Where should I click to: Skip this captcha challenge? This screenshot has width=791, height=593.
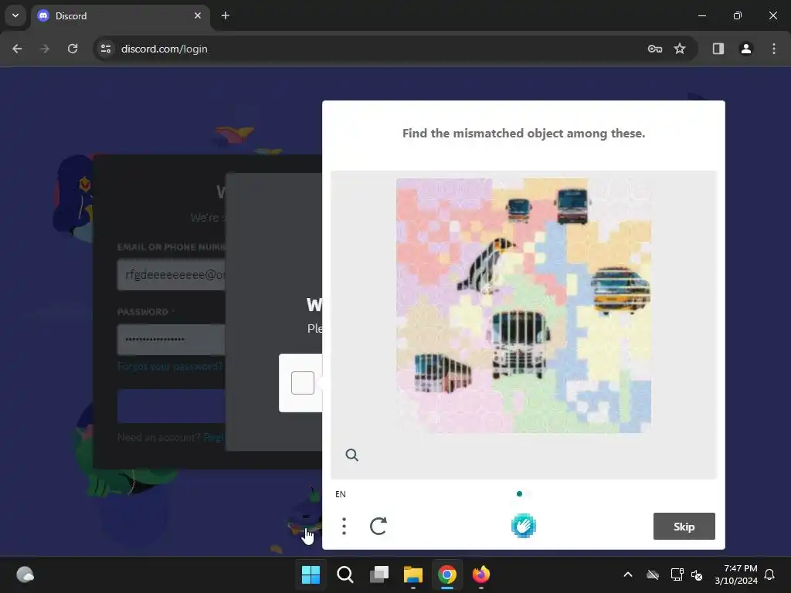coord(684,526)
